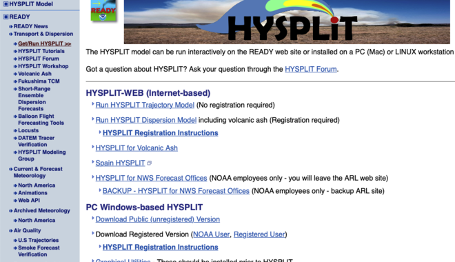Open Current & Forecast Meteorology section
The image size is (455, 262).
38,172
